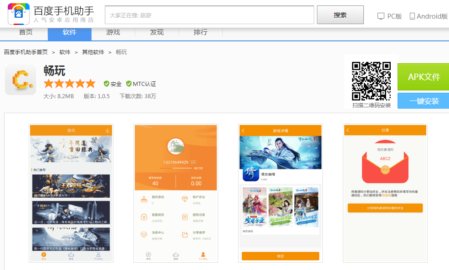
Task: Click the five-star rating
Action: (70, 84)
